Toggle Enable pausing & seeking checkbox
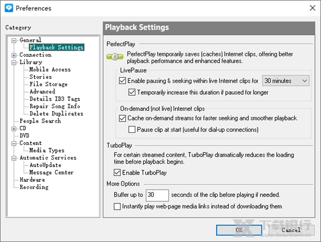This screenshot has width=321, height=242. pyautogui.click(x=123, y=81)
